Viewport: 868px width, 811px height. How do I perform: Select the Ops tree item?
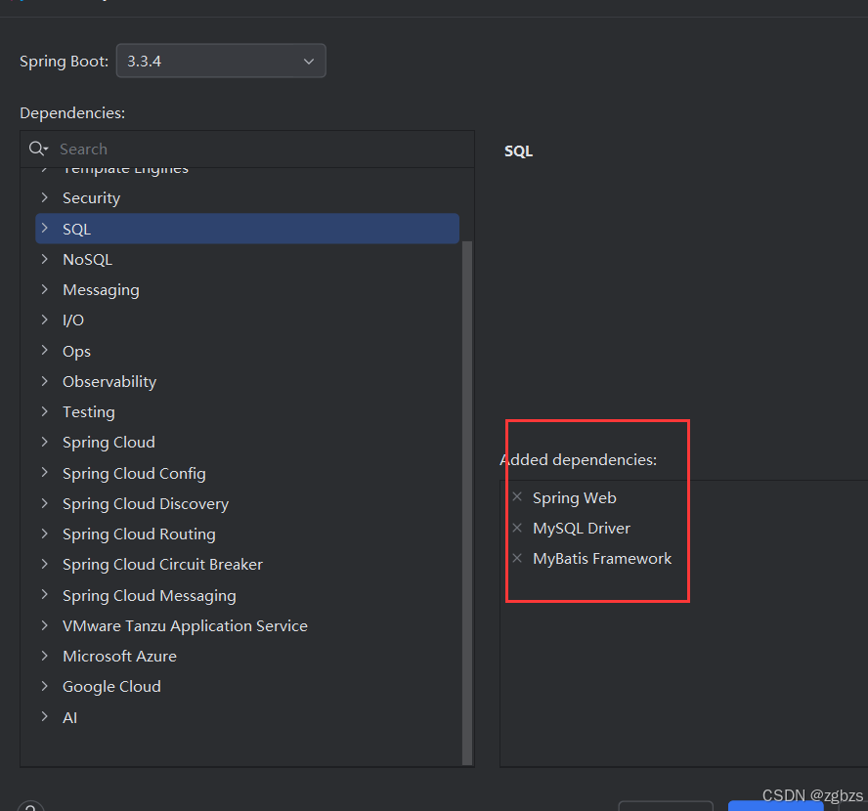(x=76, y=352)
